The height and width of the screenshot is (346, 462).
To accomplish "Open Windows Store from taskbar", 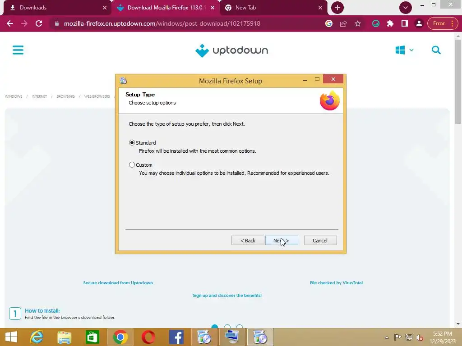I will [x=92, y=337].
